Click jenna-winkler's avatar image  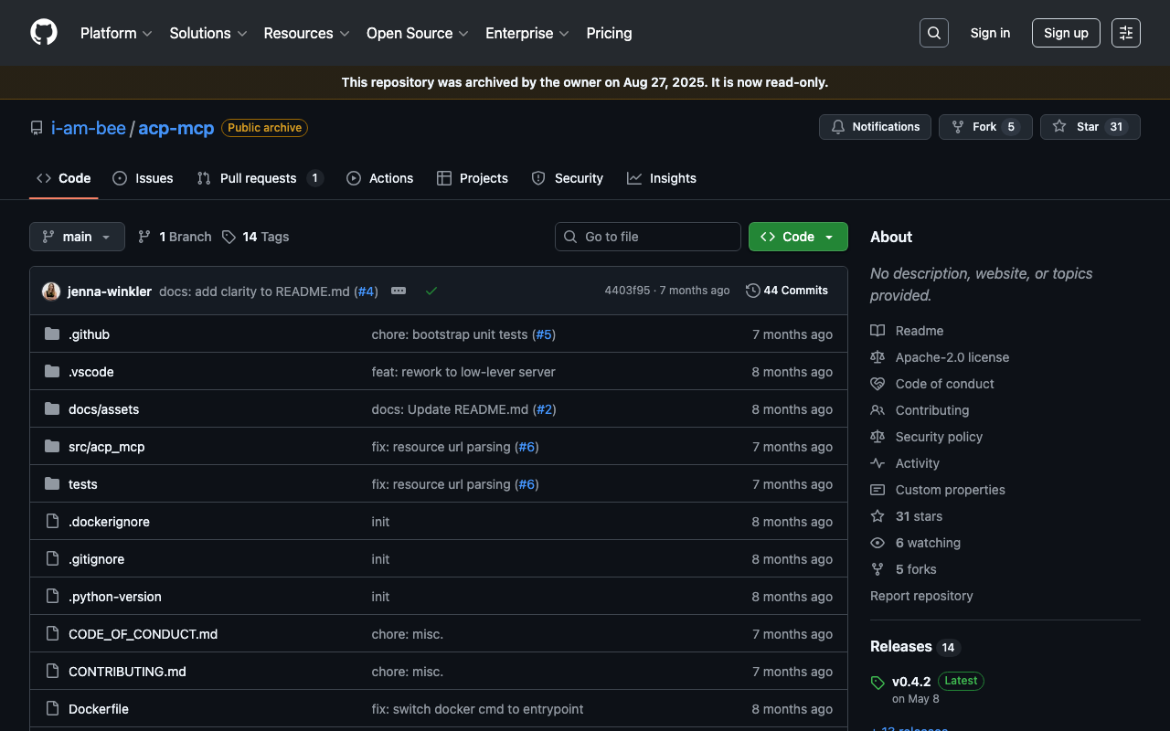(x=51, y=291)
